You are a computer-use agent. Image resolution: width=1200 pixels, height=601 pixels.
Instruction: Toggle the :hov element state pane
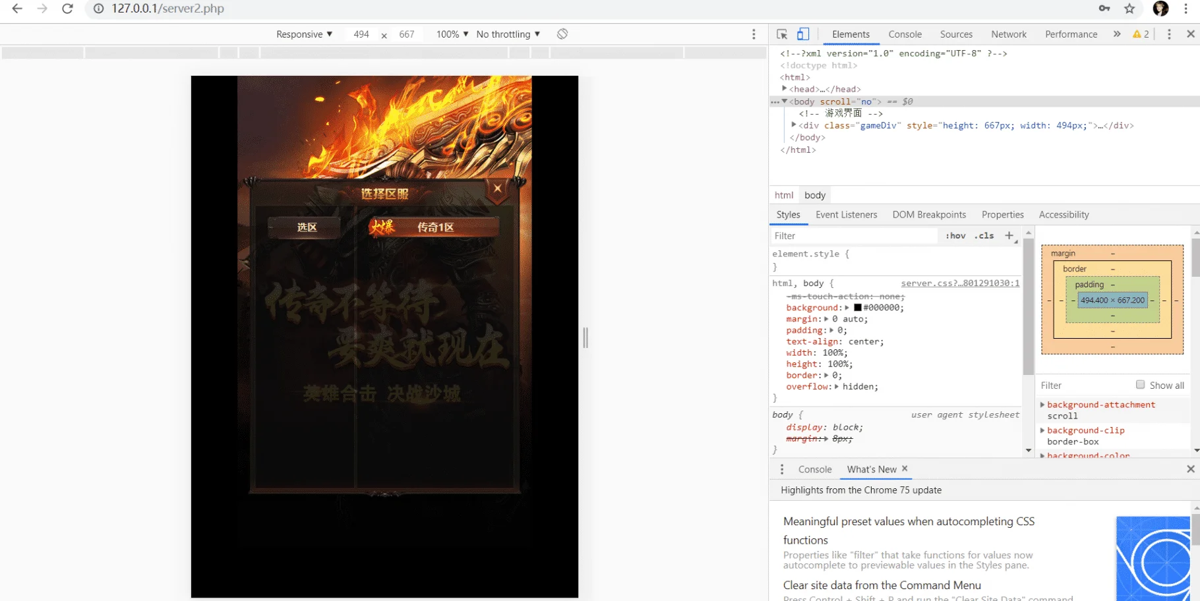955,236
